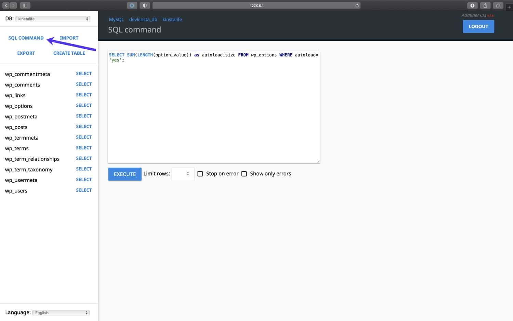Open the Language selector dropdown
This screenshot has width=513, height=321.
point(61,312)
